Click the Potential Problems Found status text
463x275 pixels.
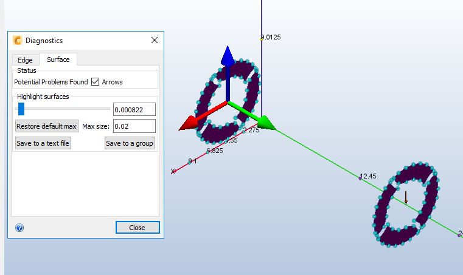point(51,82)
